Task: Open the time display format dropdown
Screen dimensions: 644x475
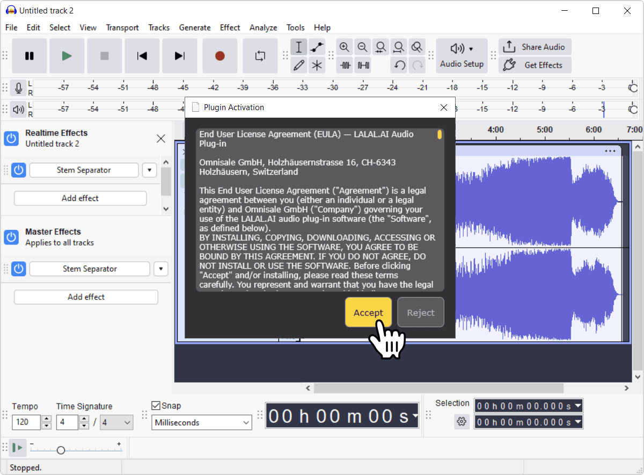Action: click(415, 416)
